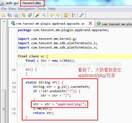
Task: Open the Navigation menu
Action: tap(26, 9)
